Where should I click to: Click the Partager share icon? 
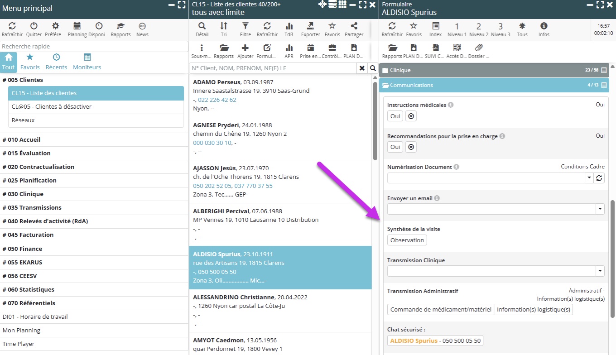[x=354, y=26]
